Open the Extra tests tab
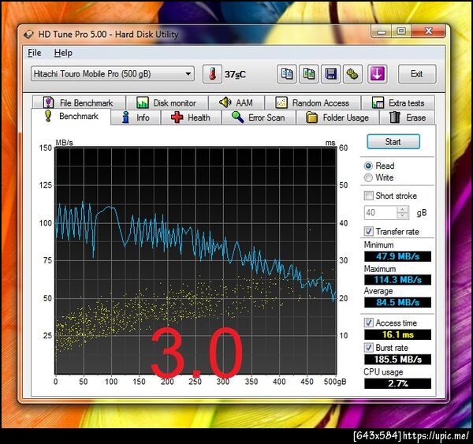 pyautogui.click(x=398, y=103)
